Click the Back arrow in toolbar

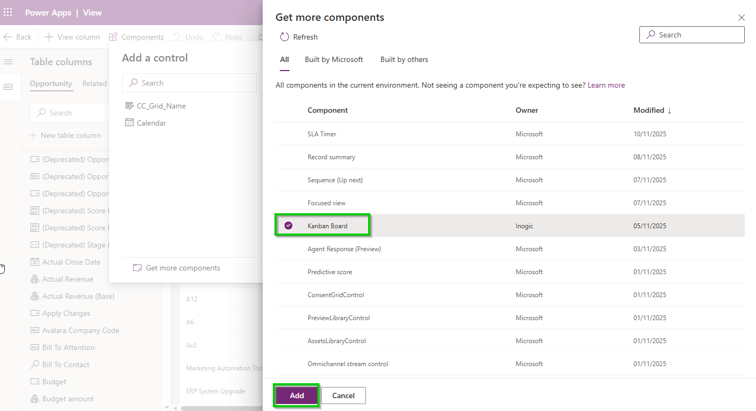coord(8,37)
